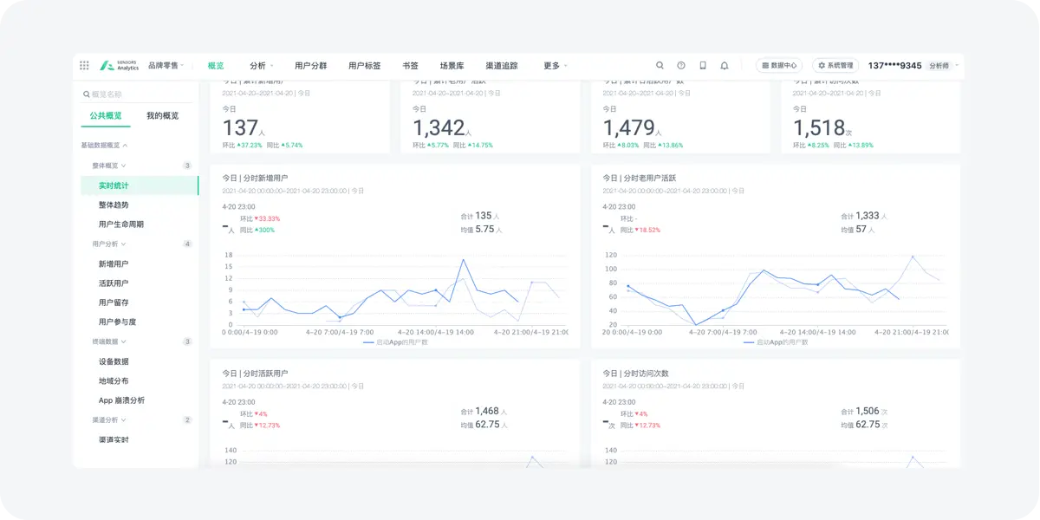Click the 今日 | 分时活跃用户 chart title
Viewport: 1040px width, 520px height.
[x=255, y=374]
